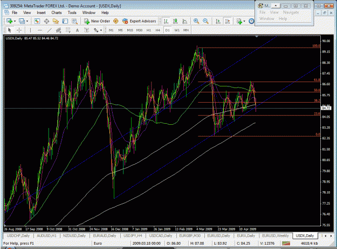The height and width of the screenshot is (249, 337).
Task: Select the Equidistant Channel tool
Action: point(58,30)
